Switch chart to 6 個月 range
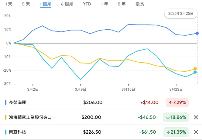Image resolution: width=202 pixels, height=140 pixels. click(67, 4)
